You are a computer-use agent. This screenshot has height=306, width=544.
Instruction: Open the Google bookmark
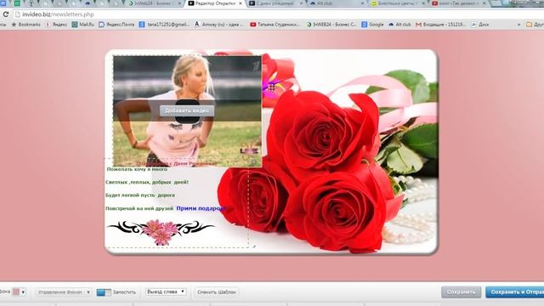click(x=372, y=25)
